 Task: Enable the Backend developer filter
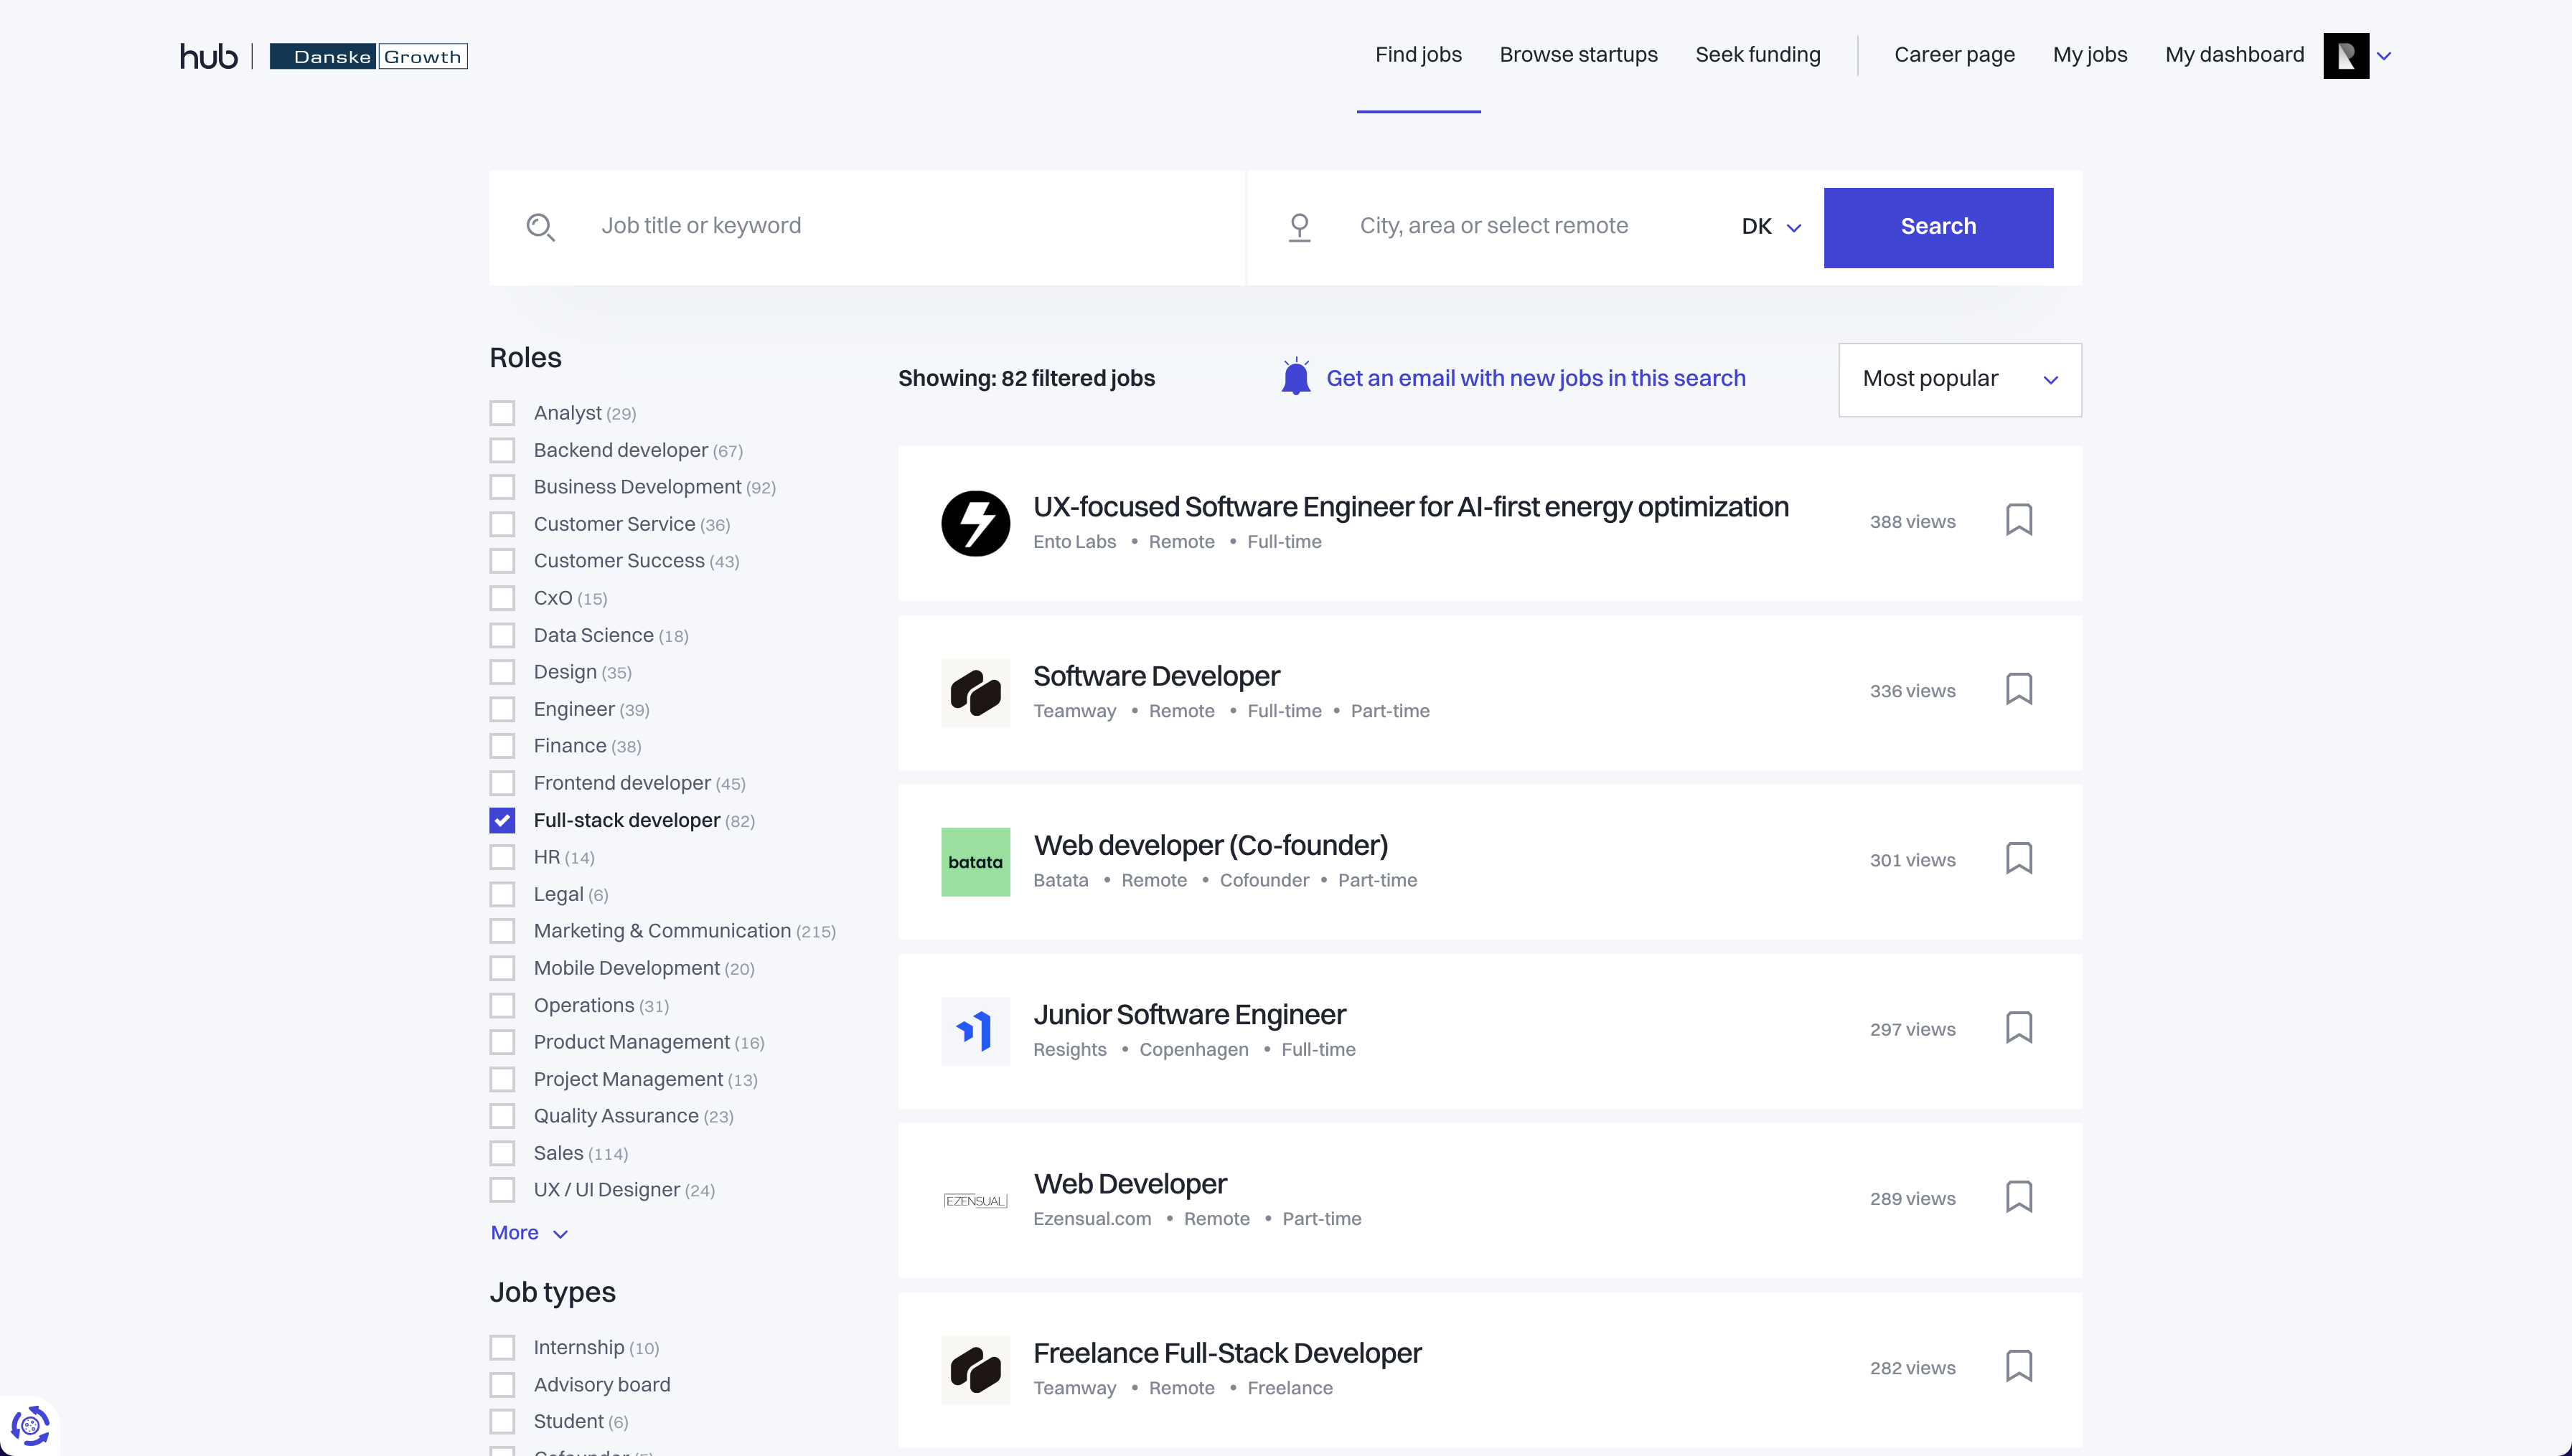(502, 450)
